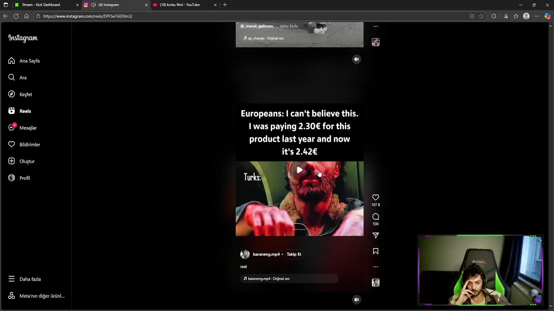Open the Instagram logo home link
554x311 pixels.
tap(23, 38)
